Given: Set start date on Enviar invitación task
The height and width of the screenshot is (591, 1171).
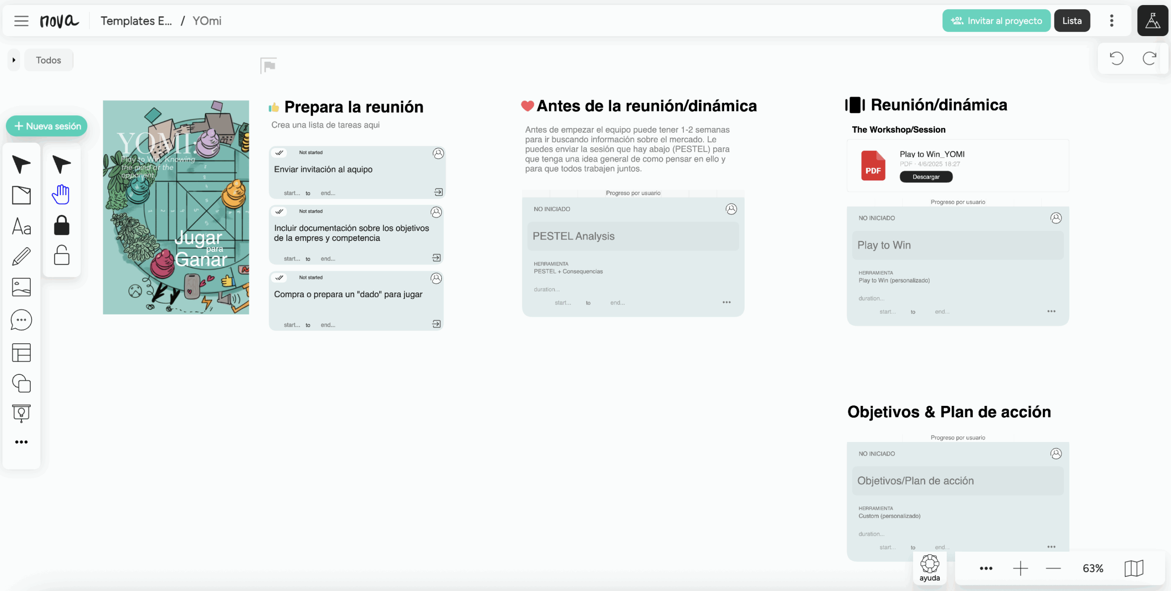Looking at the screenshot, I should (x=292, y=193).
